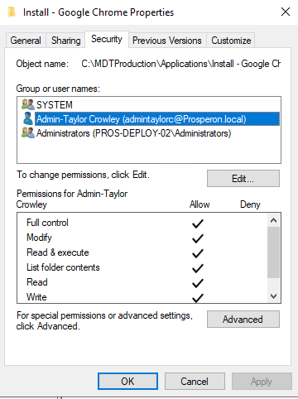Click the permissions list scroll down arrow
Image resolution: width=298 pixels, height=399 pixels.
(x=273, y=296)
